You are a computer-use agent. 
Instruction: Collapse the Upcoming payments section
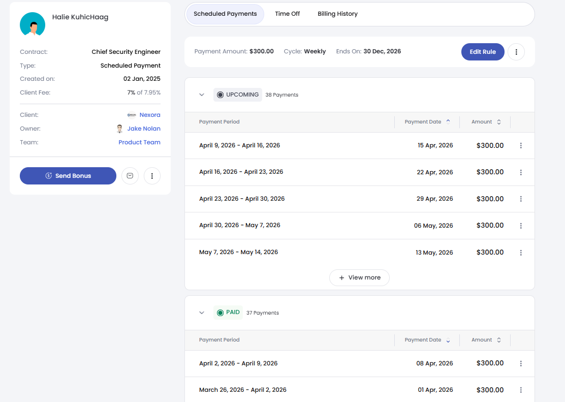pos(202,95)
